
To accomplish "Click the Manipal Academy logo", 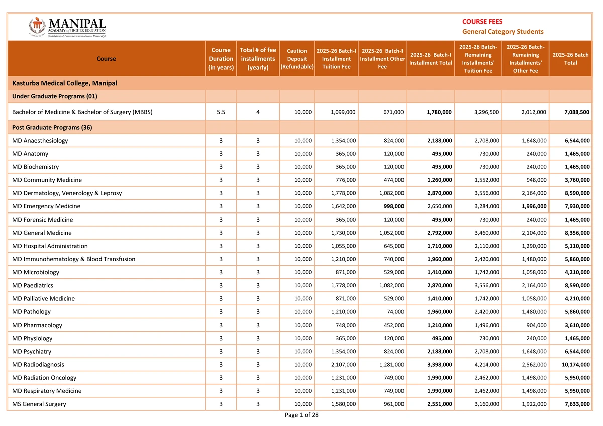I will pyautogui.click(x=67, y=27).
